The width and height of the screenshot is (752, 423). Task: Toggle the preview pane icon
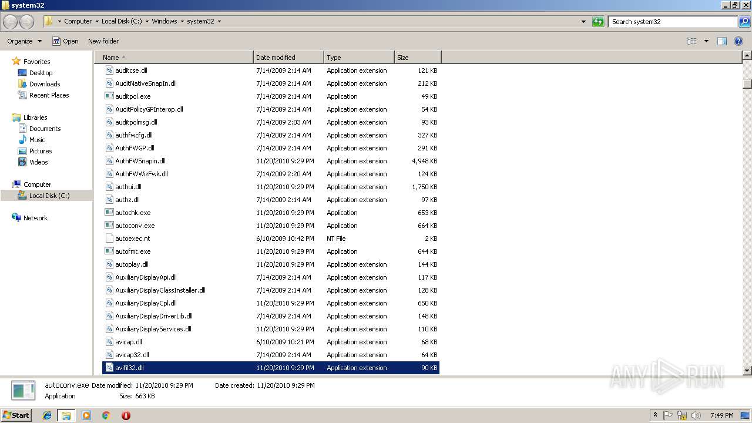pyautogui.click(x=722, y=41)
